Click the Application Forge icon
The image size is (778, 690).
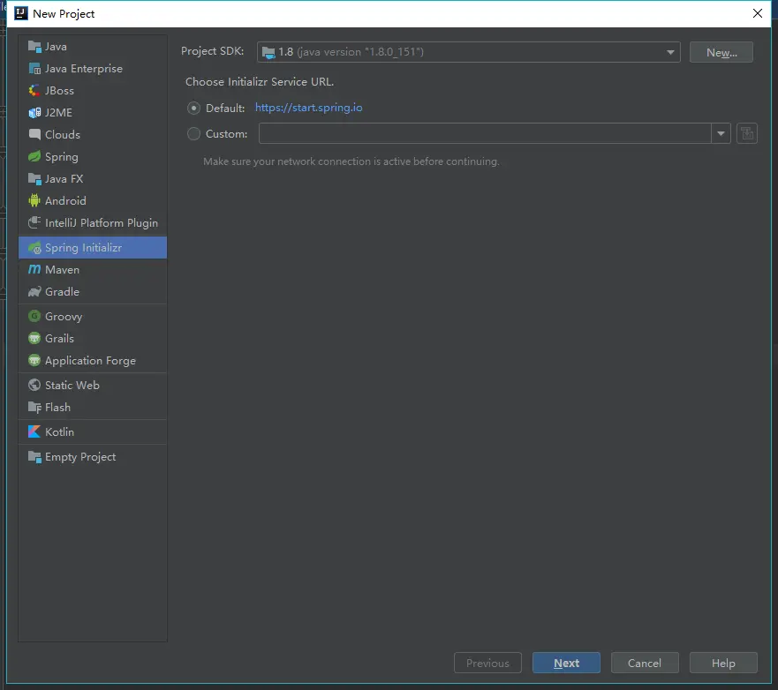coord(34,360)
